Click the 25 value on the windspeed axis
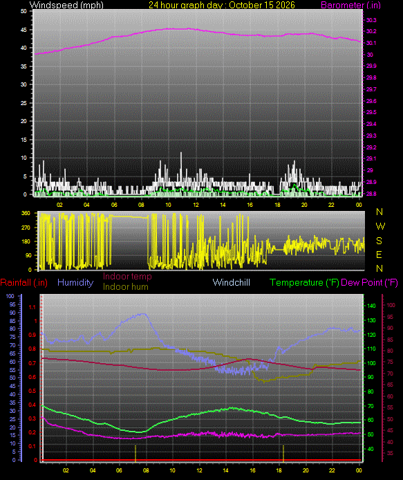 pos(24,103)
